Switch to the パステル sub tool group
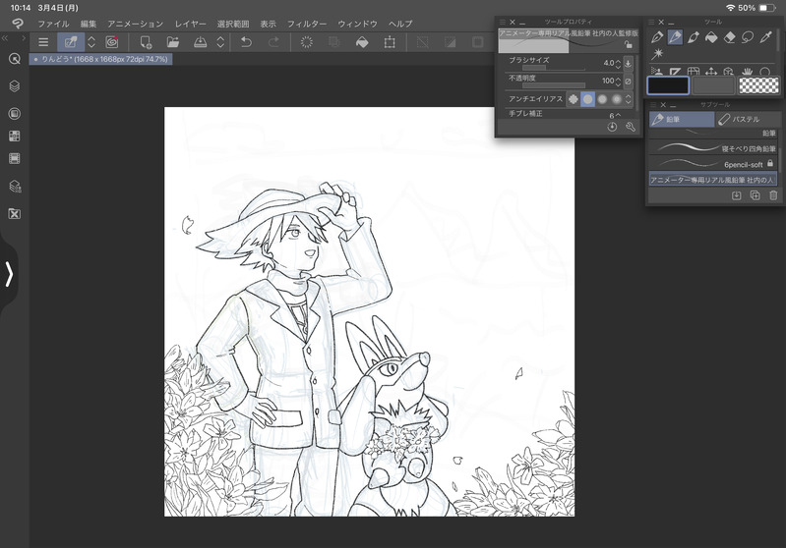This screenshot has height=548, width=786. [747, 119]
